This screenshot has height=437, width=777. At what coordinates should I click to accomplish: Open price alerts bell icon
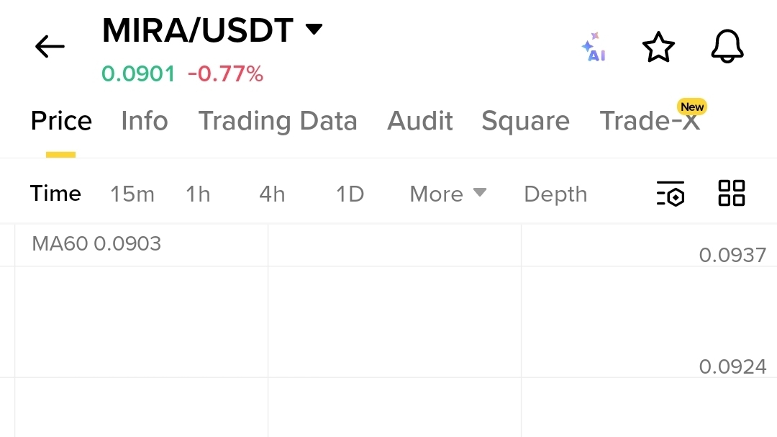click(x=727, y=46)
